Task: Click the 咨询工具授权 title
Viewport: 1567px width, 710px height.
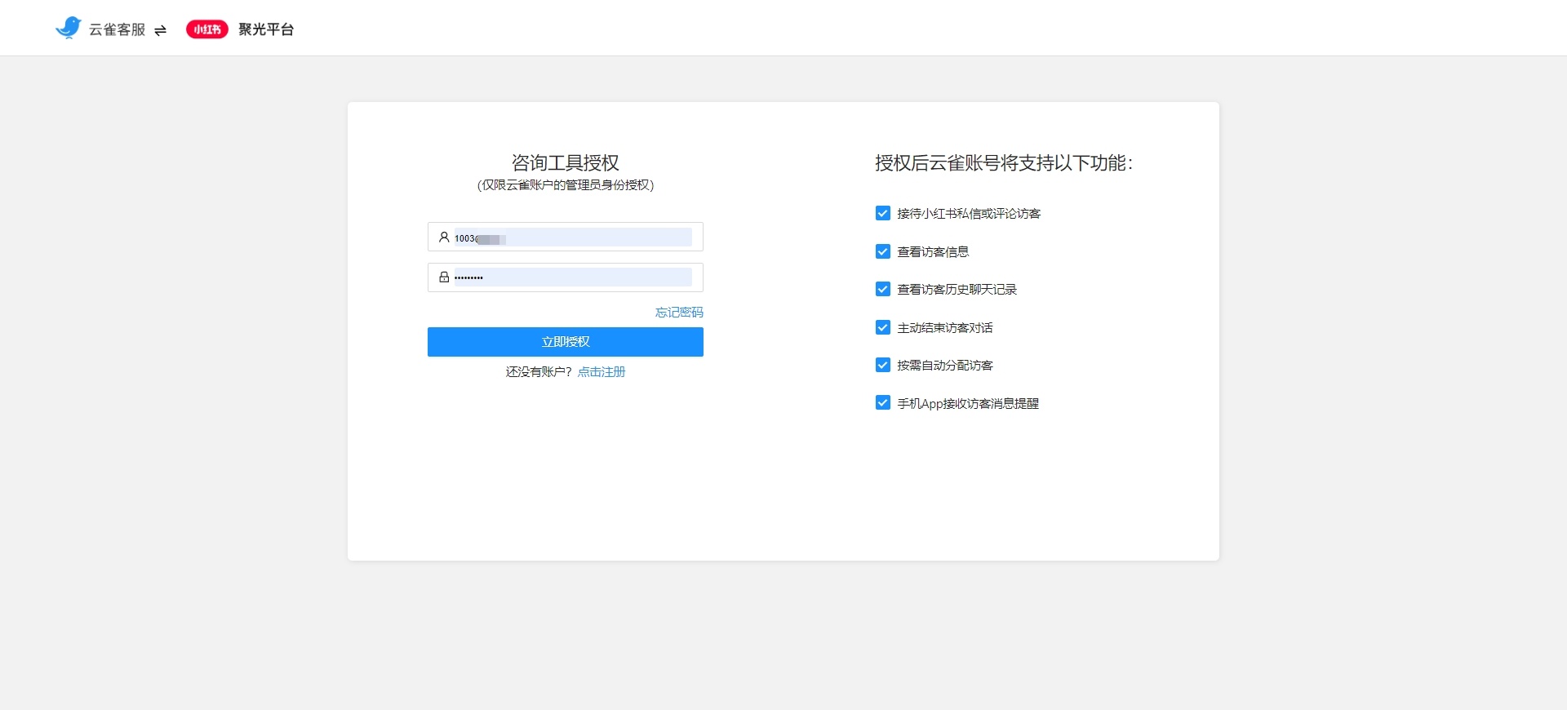Action: tap(566, 162)
